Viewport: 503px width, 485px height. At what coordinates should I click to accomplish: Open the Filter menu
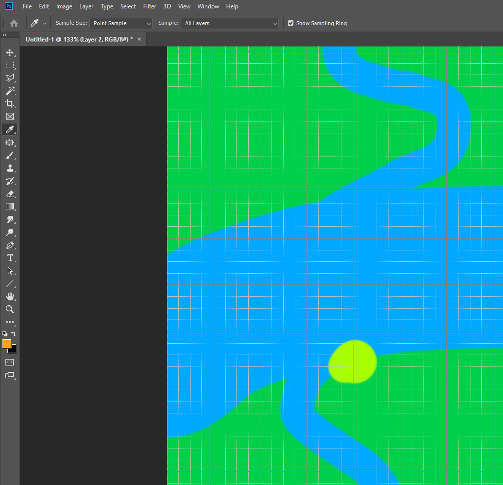[150, 6]
